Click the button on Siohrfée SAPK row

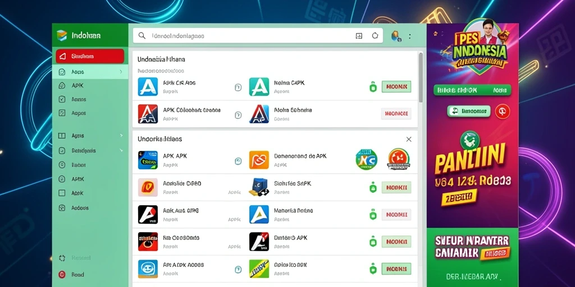click(x=396, y=187)
